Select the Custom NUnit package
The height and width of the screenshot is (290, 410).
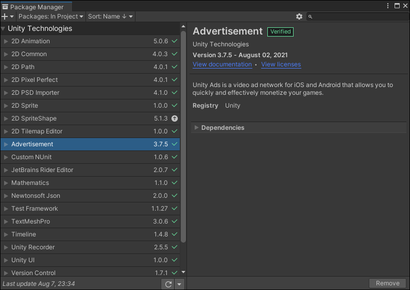90,157
